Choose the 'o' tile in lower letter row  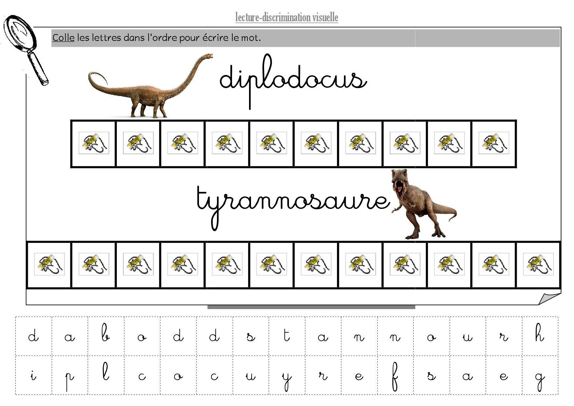tap(178, 375)
